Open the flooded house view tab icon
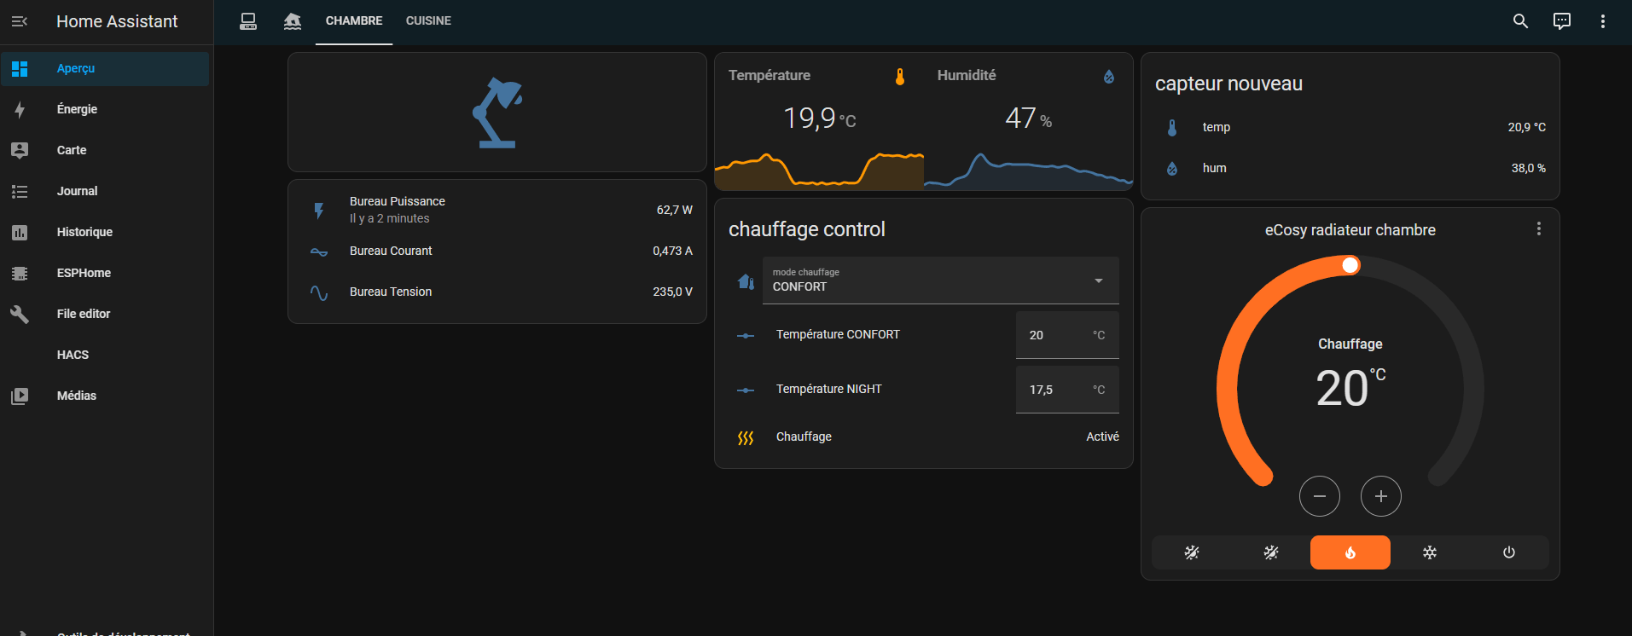Viewport: 1632px width, 636px height. [293, 21]
